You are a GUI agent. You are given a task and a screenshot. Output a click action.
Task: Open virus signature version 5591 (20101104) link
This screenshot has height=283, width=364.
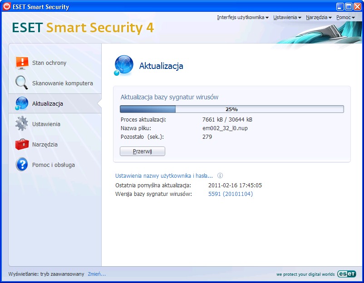tap(231, 194)
